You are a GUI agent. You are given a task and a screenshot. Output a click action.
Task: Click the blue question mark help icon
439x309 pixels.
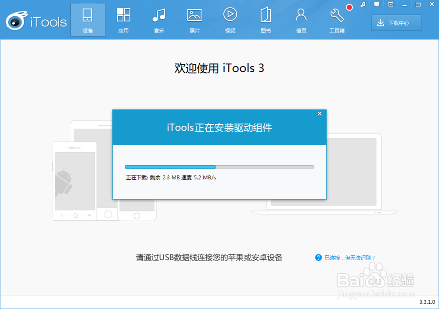tap(318, 258)
